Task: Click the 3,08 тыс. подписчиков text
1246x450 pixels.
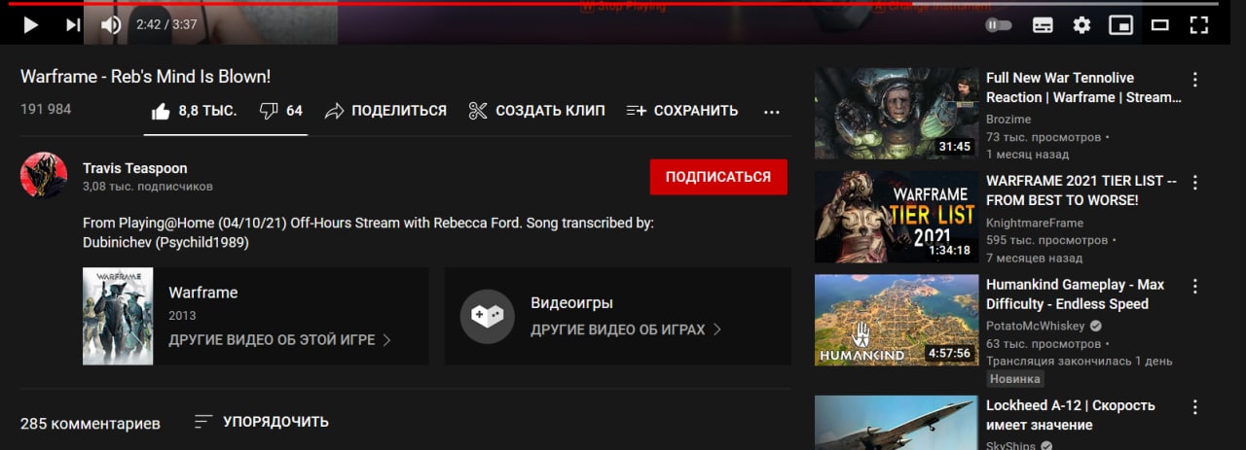Action: (148, 186)
